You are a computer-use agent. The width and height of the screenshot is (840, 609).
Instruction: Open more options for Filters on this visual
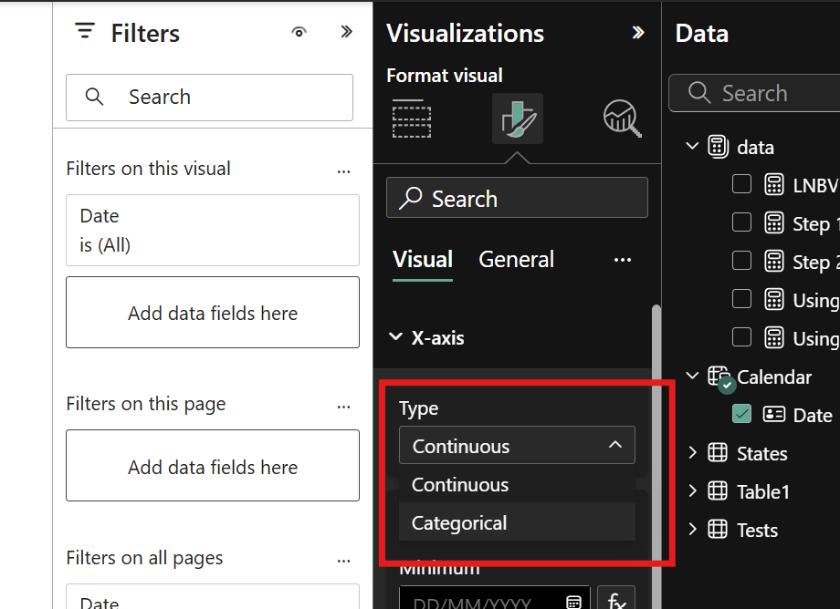344,171
